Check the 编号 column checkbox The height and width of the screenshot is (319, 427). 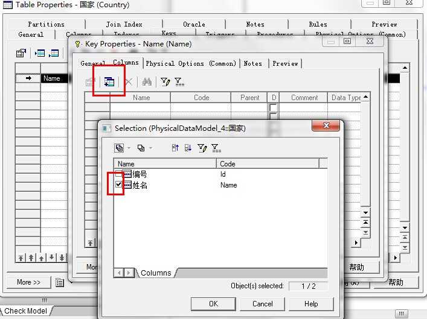(x=118, y=173)
